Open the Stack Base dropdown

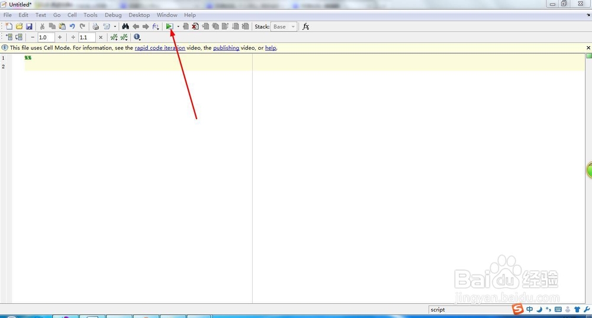[x=284, y=27]
